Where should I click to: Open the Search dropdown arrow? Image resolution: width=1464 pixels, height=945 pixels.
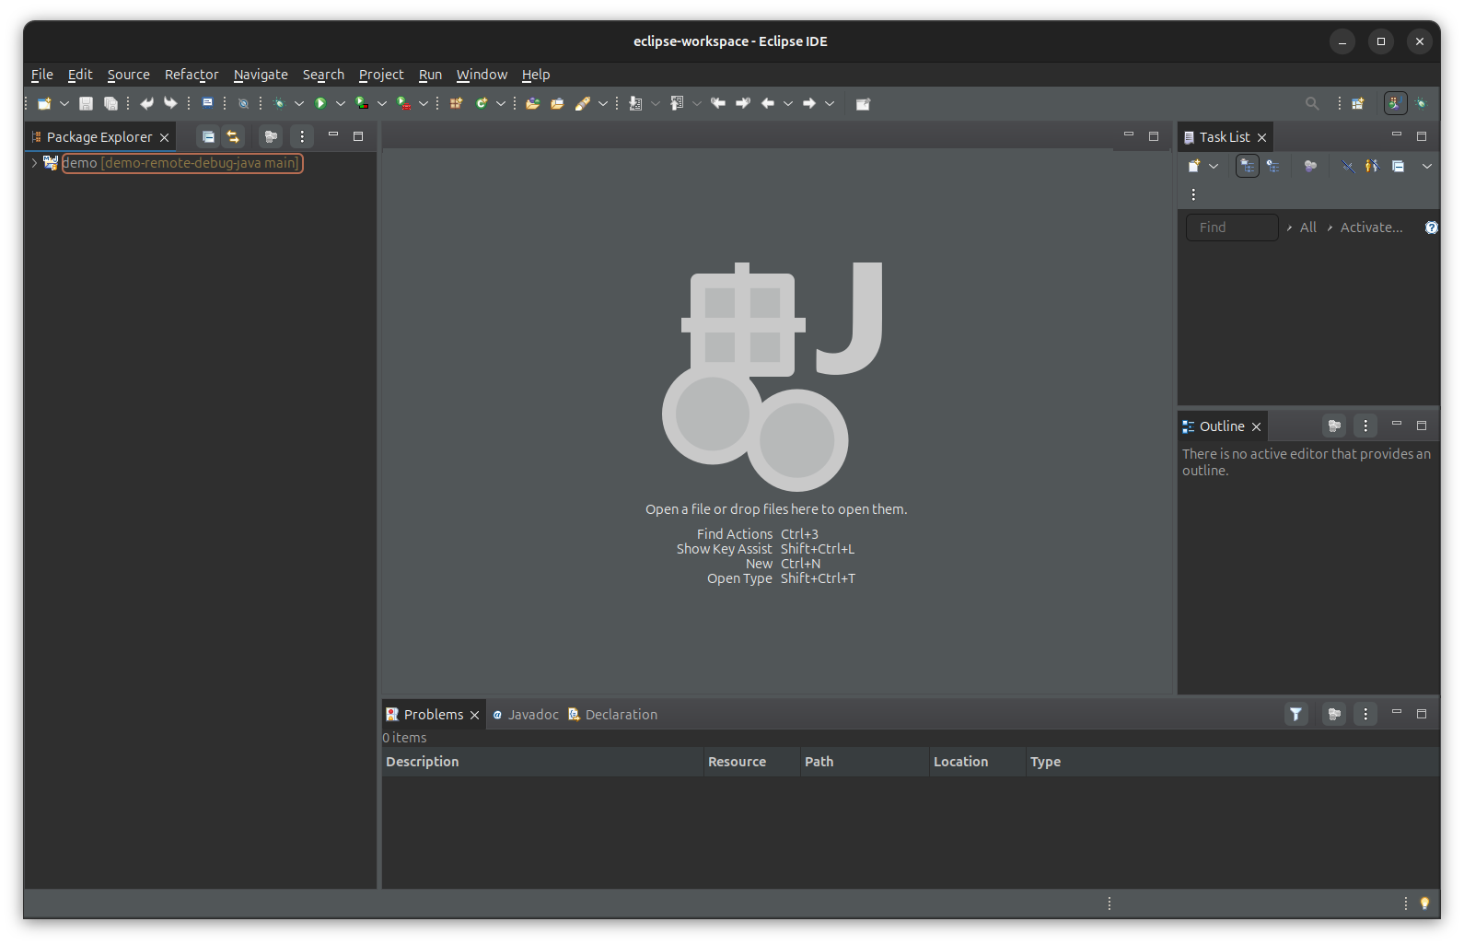point(603,103)
